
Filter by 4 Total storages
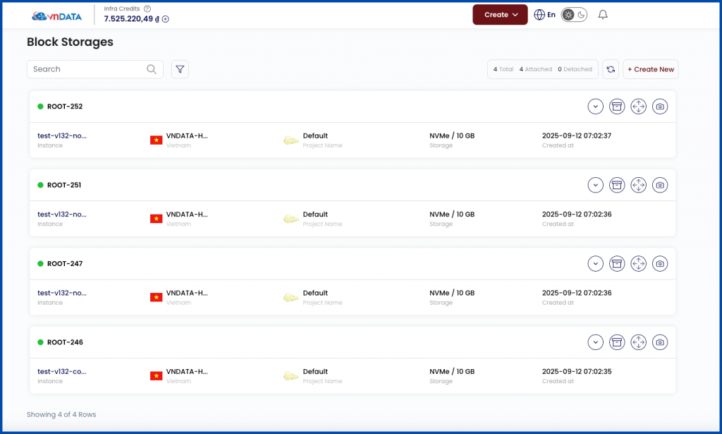(503, 69)
